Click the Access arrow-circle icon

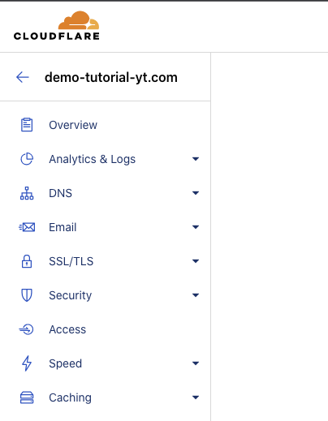[x=26, y=329]
